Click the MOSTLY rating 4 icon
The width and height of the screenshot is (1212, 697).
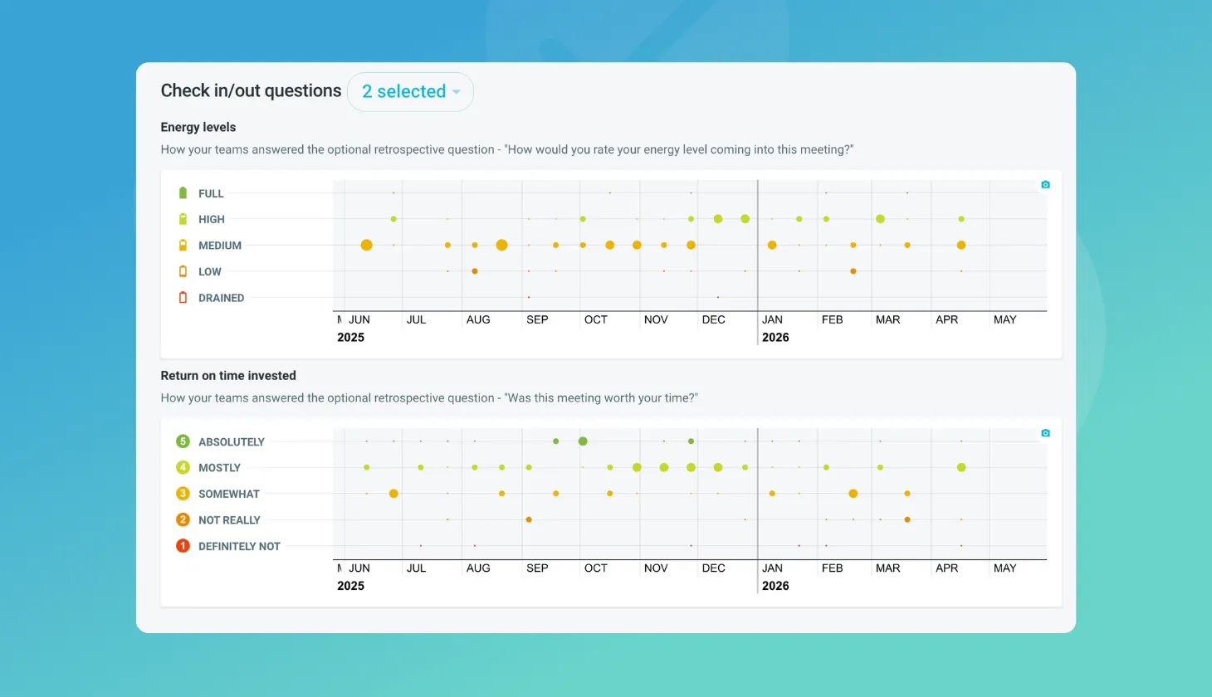(x=183, y=468)
